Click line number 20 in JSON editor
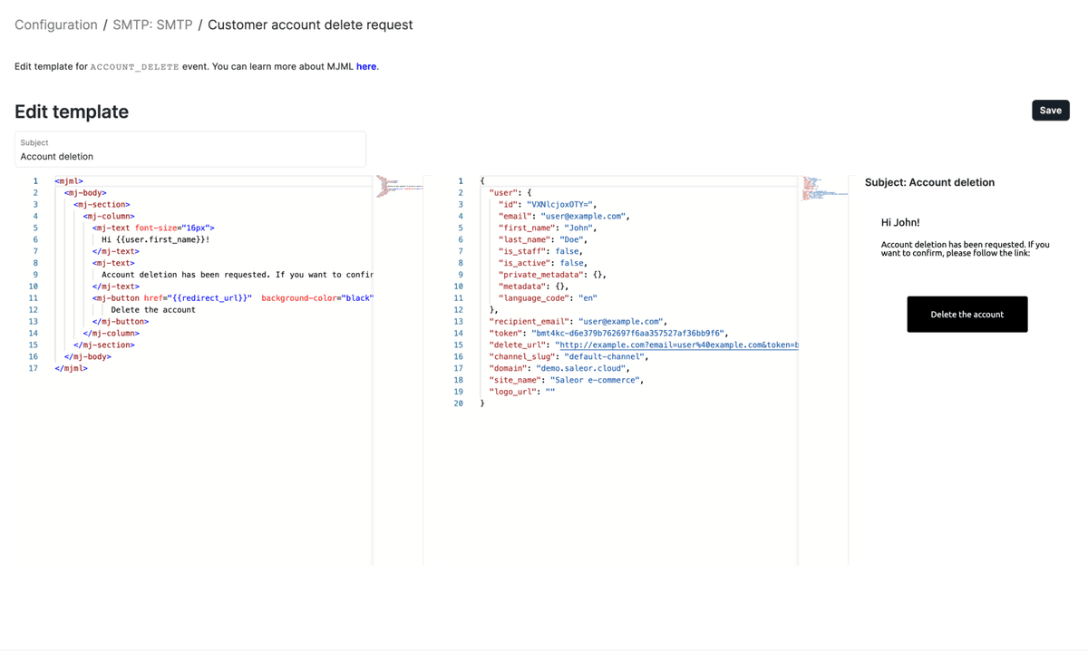This screenshot has height=651, width=1088. coord(461,403)
